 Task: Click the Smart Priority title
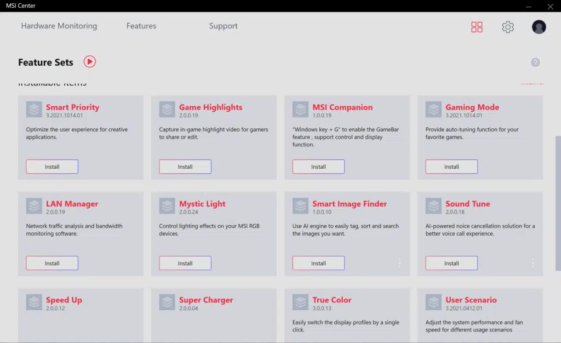72,107
